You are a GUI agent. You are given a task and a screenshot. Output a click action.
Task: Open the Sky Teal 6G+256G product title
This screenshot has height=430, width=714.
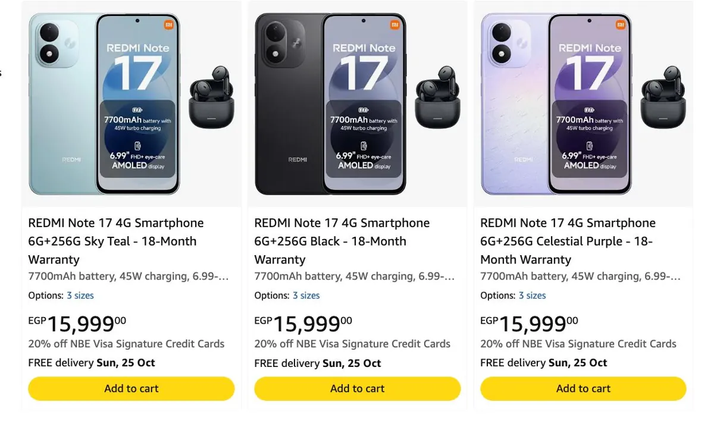tap(116, 241)
